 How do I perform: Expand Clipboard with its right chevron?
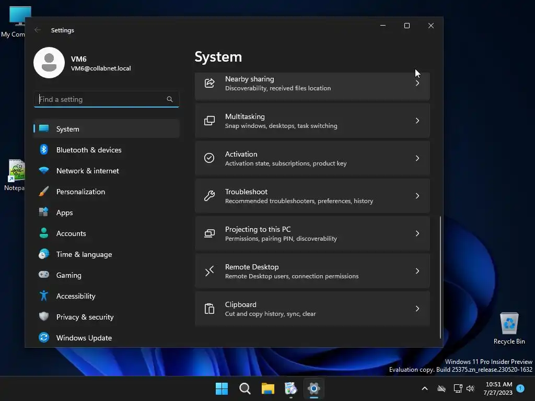pyautogui.click(x=417, y=308)
